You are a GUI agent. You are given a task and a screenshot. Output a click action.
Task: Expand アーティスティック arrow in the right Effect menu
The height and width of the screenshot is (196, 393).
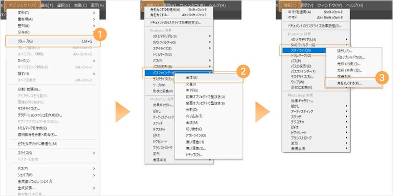coord(347,111)
